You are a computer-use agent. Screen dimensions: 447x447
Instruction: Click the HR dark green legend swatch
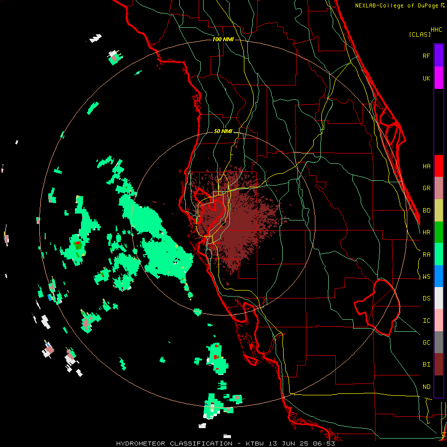(x=439, y=232)
